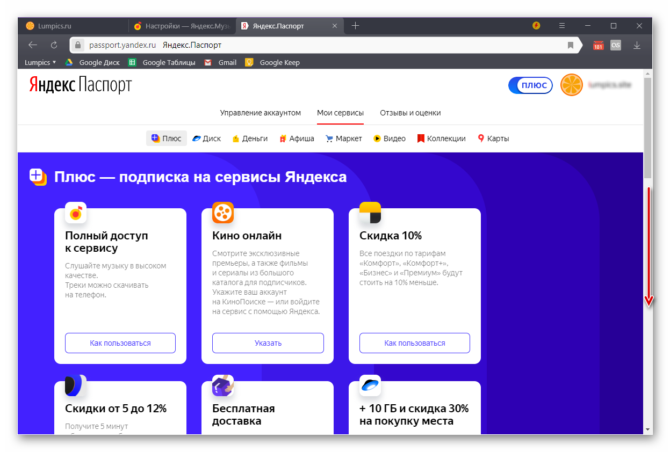The width and height of the screenshot is (670, 452).
Task: Open the orange user avatar
Action: (571, 85)
